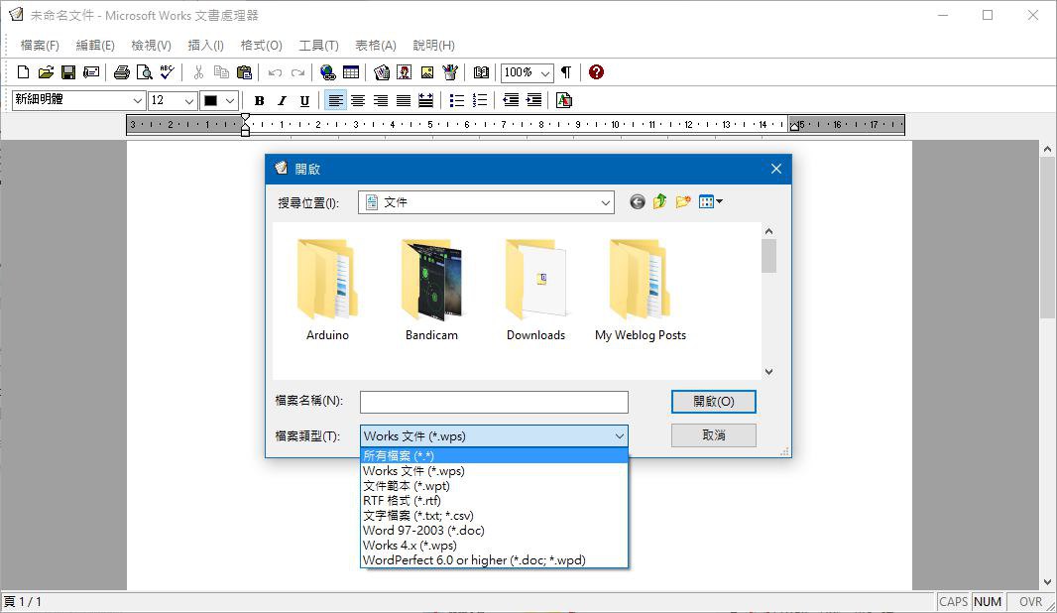Toggle distributed text alignment button
This screenshot has width=1057, height=613.
426,100
